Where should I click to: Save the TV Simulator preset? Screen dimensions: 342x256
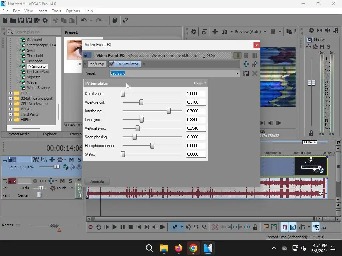click(x=246, y=73)
